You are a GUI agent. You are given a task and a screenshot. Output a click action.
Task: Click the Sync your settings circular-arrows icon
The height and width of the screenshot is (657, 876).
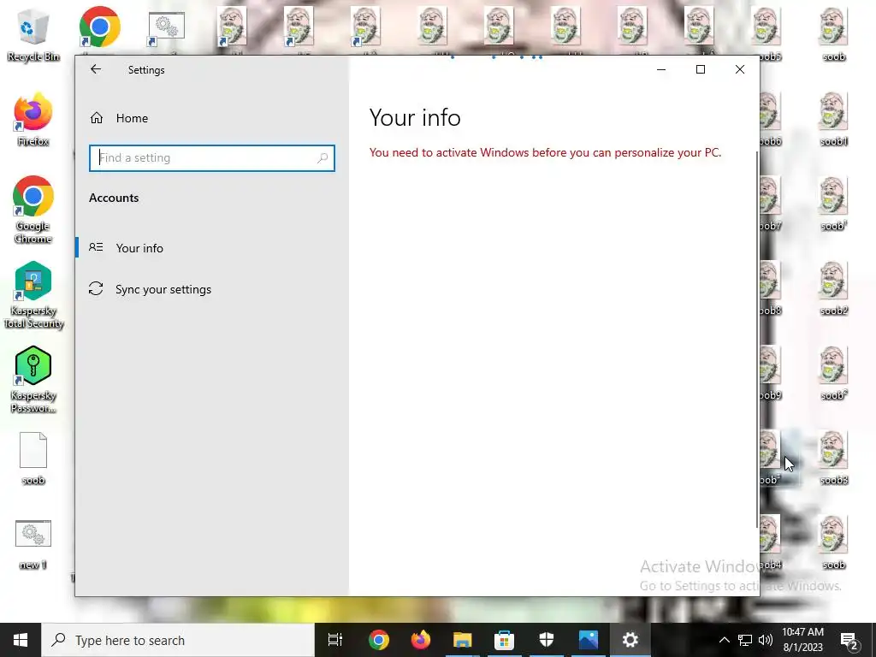96,289
